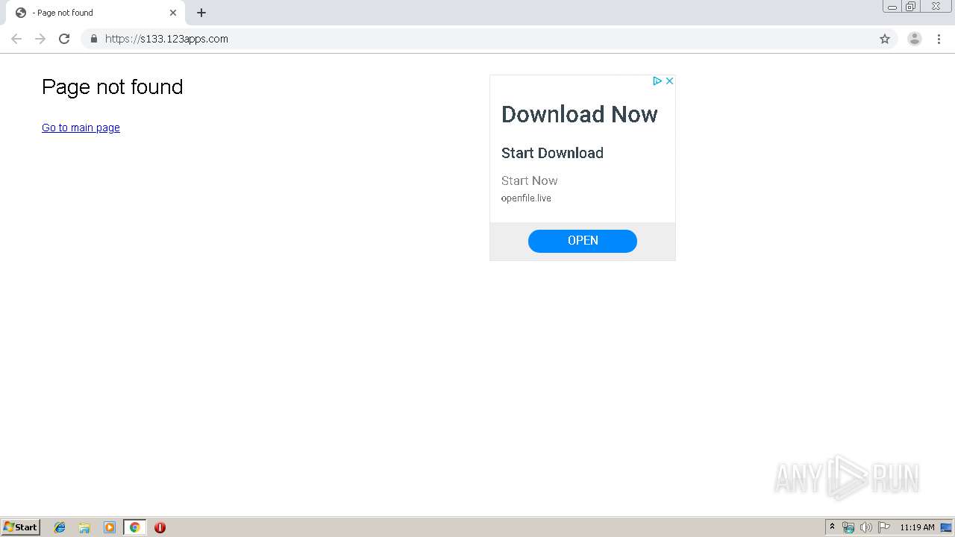Close the ad with X icon
This screenshot has width=955, height=537.
pos(669,81)
